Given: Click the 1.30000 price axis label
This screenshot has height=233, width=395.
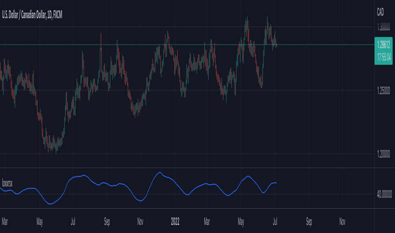Looking at the screenshot, I should pyautogui.click(x=384, y=27).
